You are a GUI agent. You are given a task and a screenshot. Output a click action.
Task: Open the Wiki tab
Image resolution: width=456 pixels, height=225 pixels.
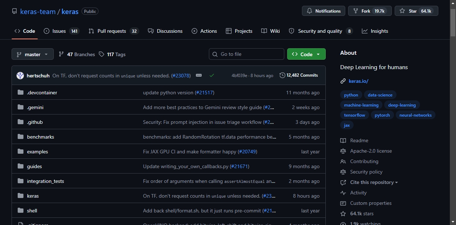click(x=271, y=31)
